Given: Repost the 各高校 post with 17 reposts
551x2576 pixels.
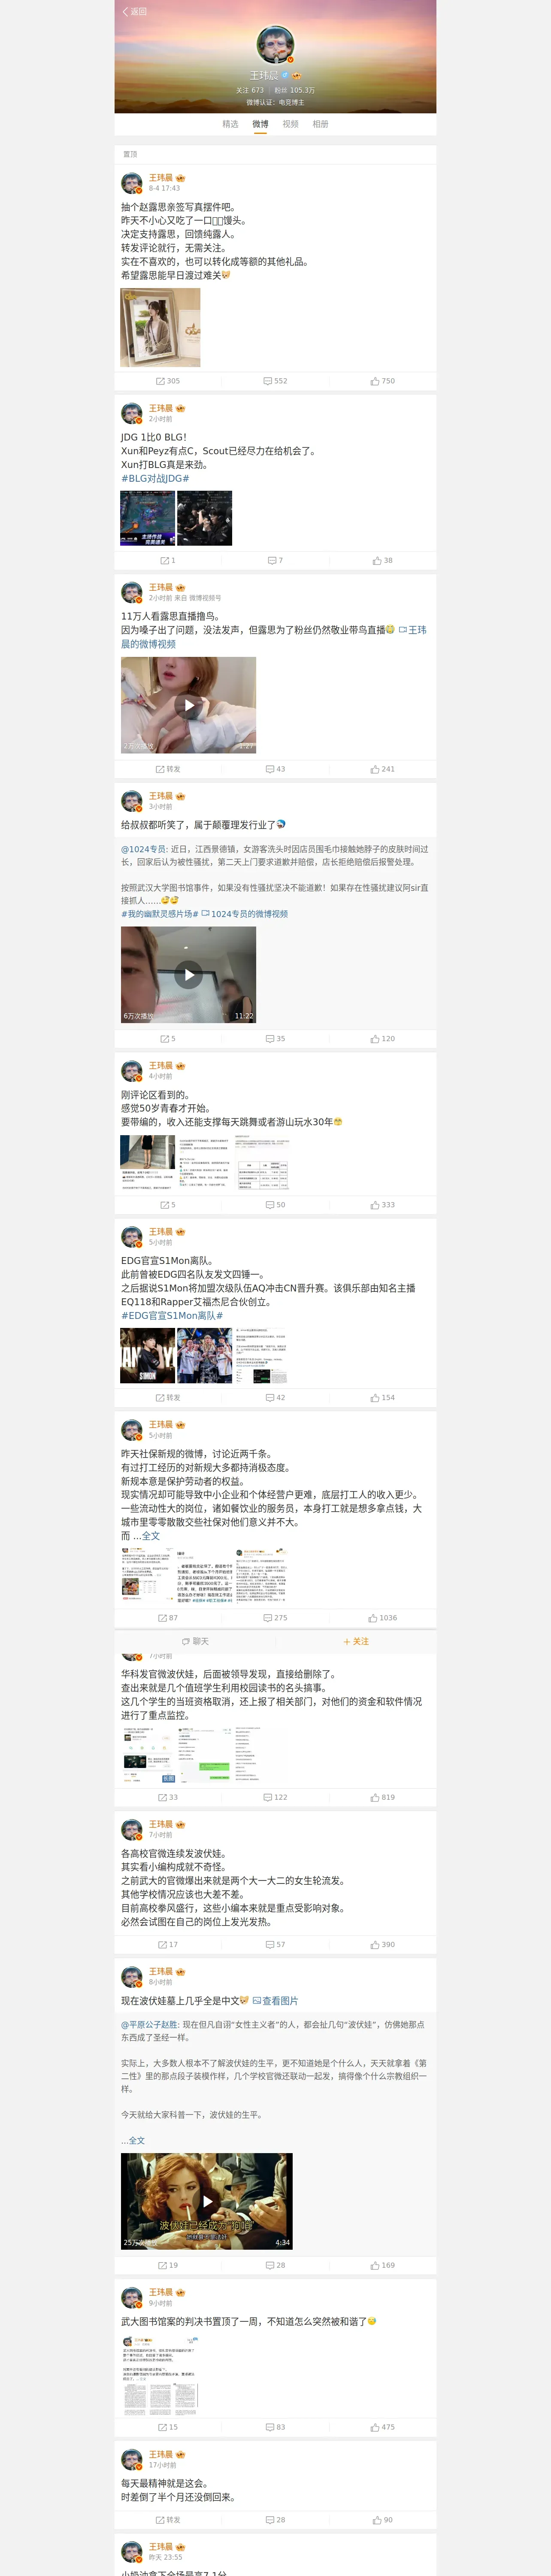Looking at the screenshot, I should (168, 1944).
